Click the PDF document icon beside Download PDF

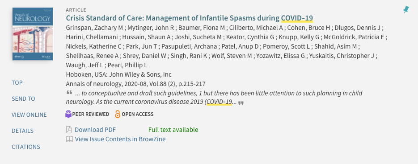coord(69,130)
